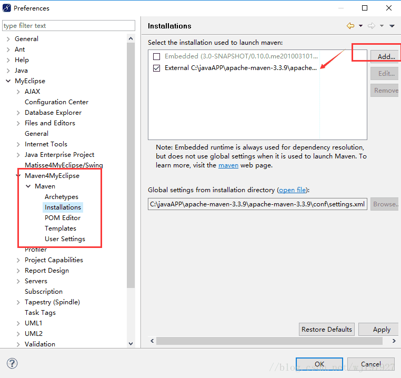Click the Add... button
The image size is (401, 378).
coord(385,56)
